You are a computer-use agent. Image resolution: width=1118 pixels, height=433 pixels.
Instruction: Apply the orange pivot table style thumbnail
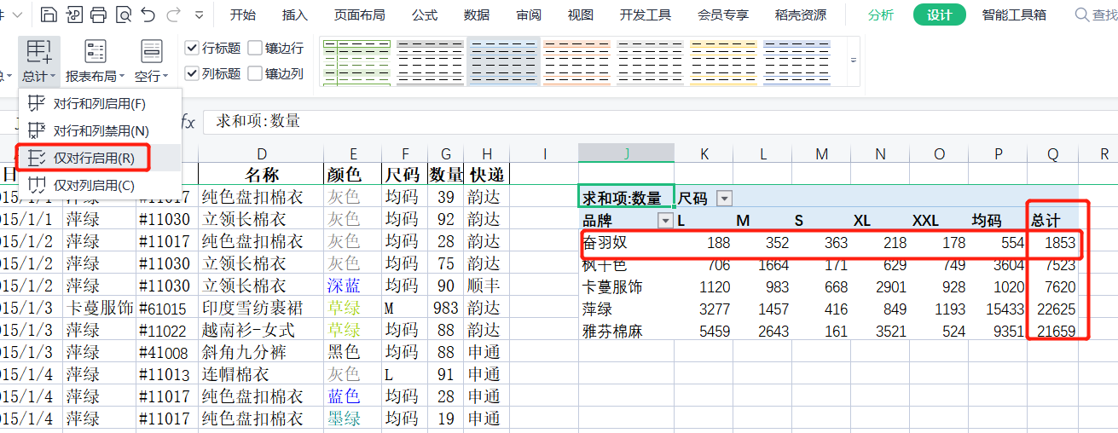point(577,62)
